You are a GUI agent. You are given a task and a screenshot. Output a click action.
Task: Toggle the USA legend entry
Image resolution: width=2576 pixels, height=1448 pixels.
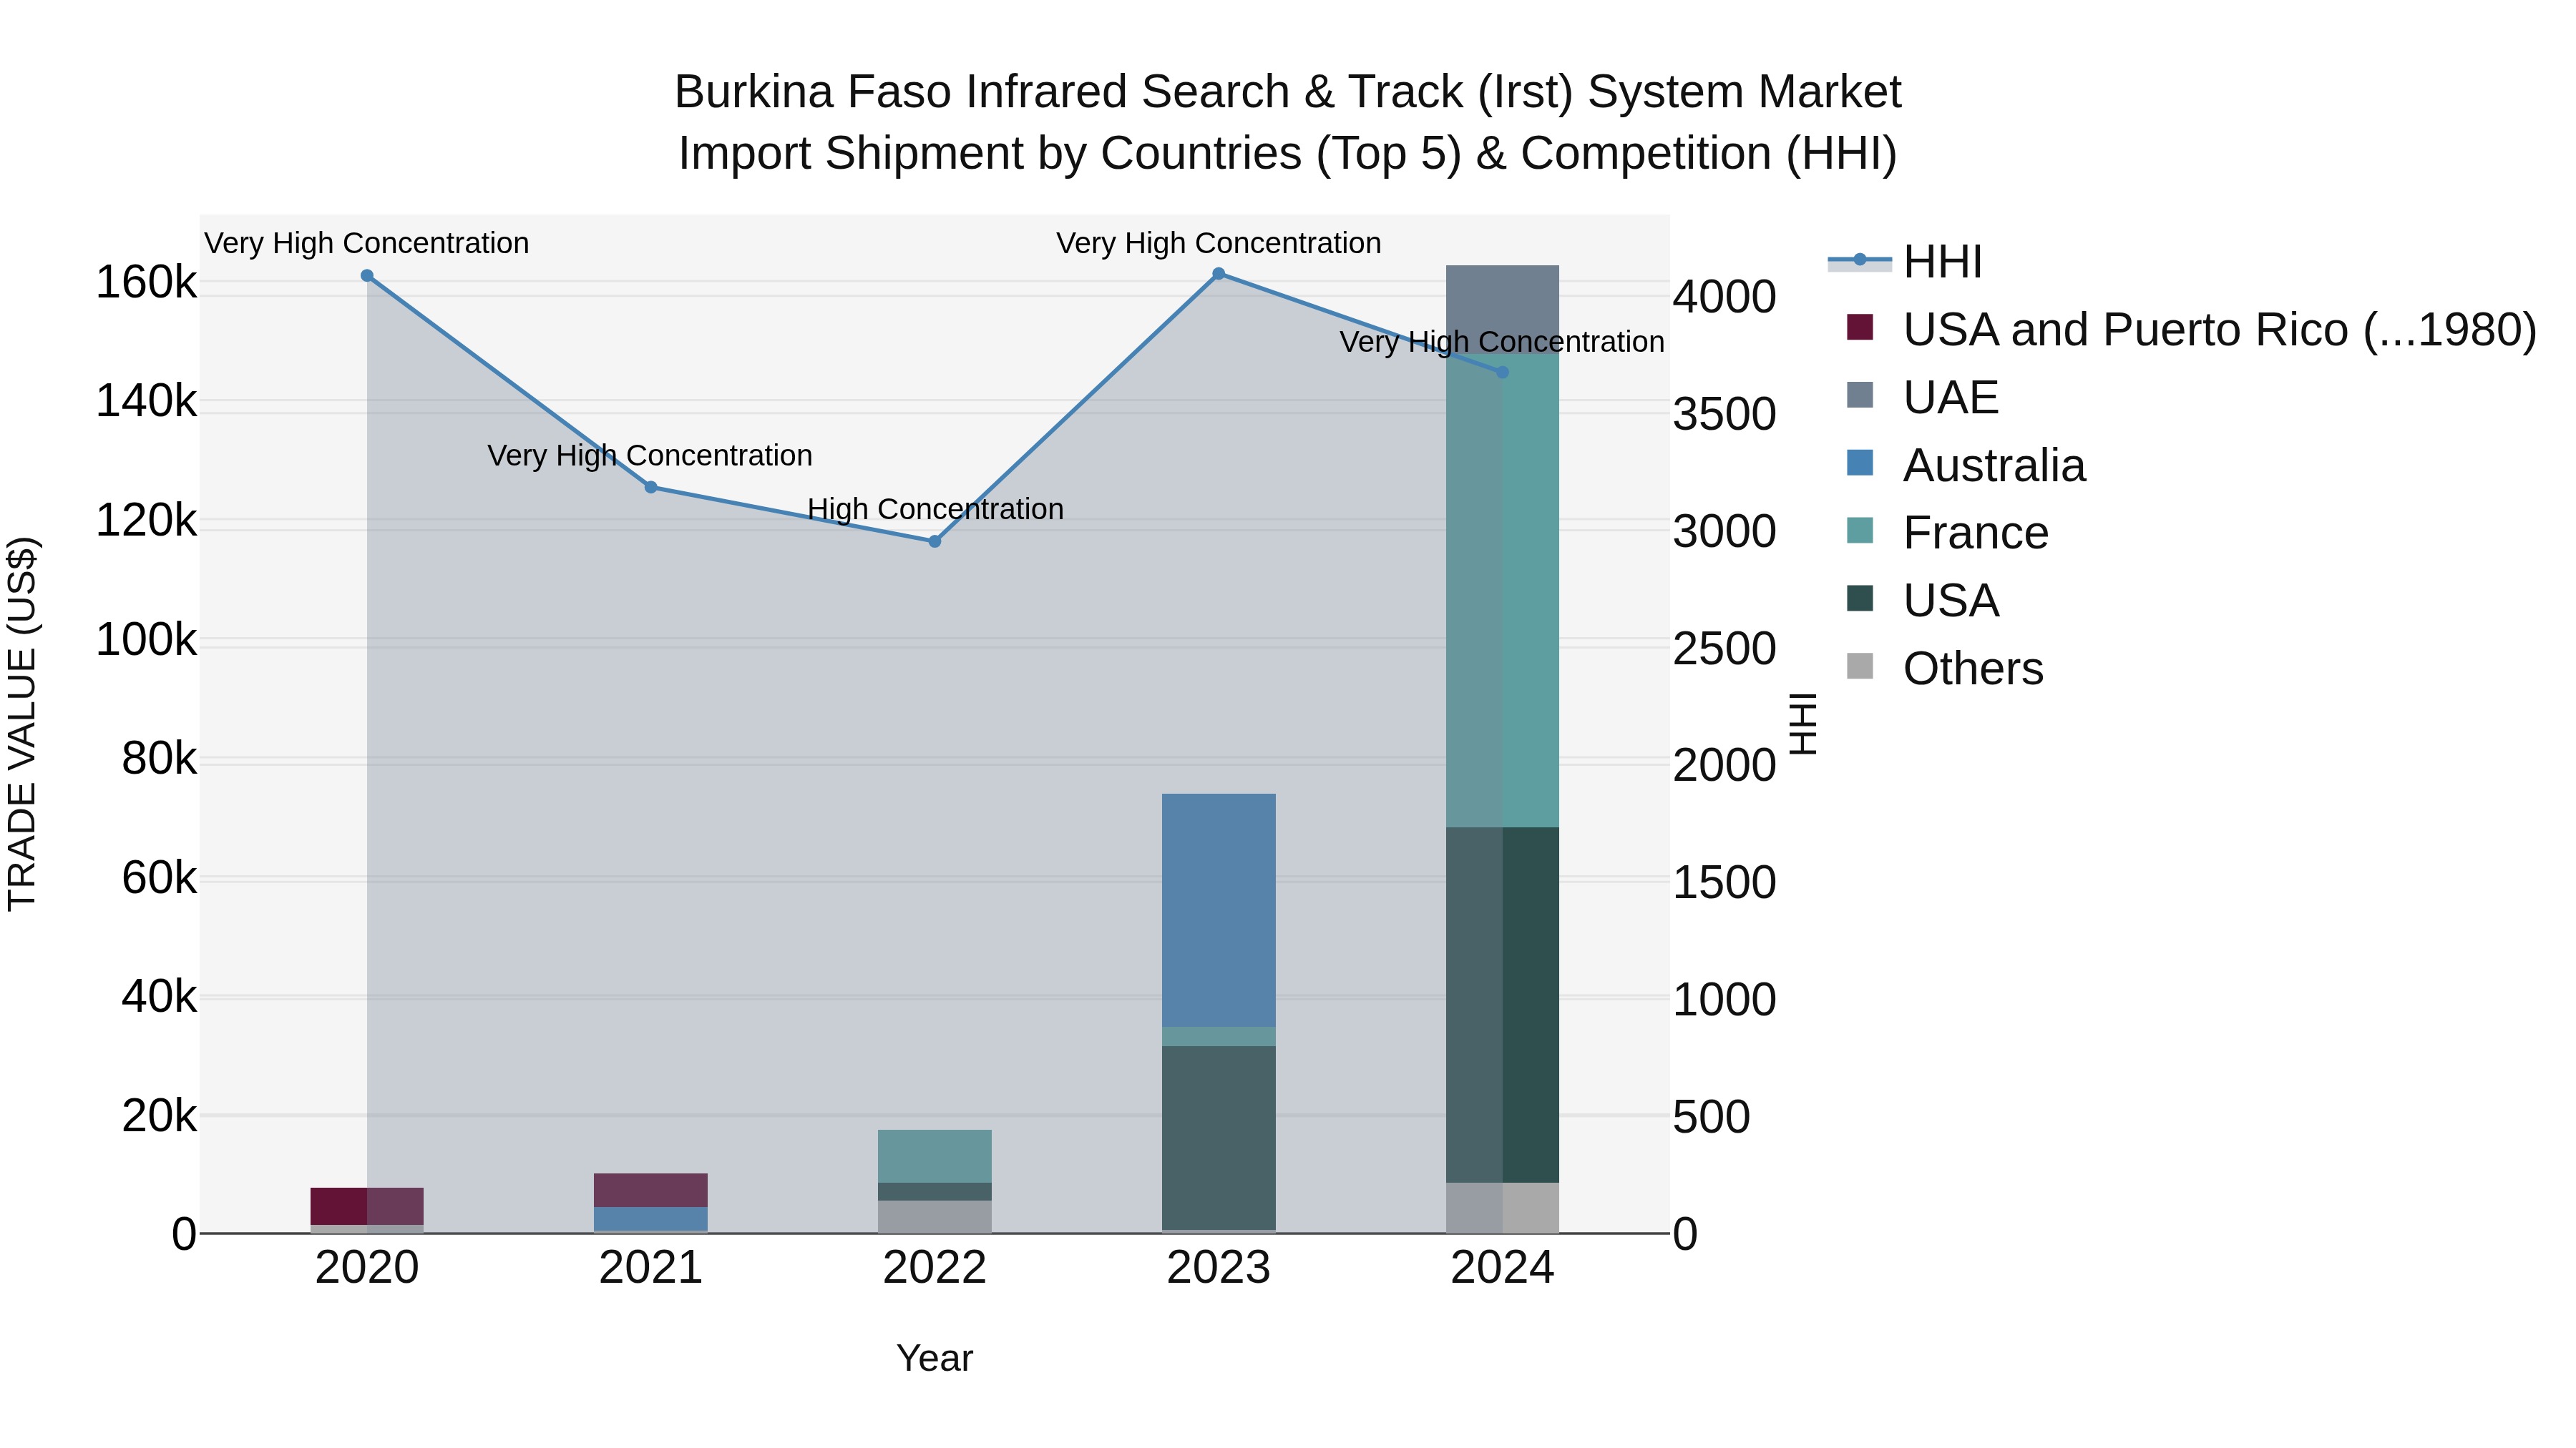tap(1922, 600)
